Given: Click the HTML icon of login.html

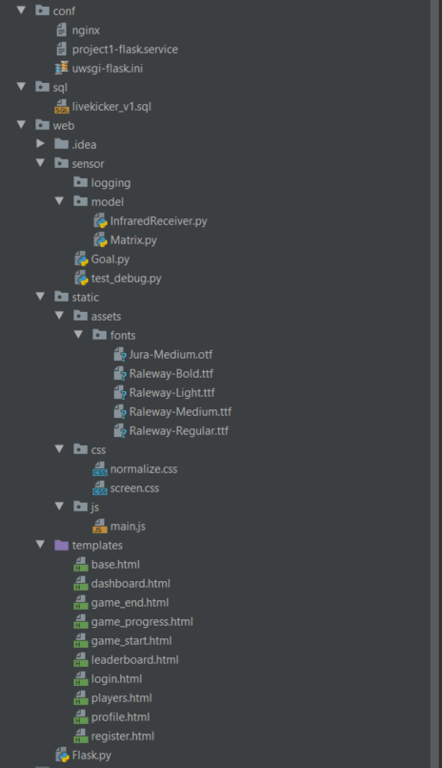Looking at the screenshot, I should pos(81,679).
